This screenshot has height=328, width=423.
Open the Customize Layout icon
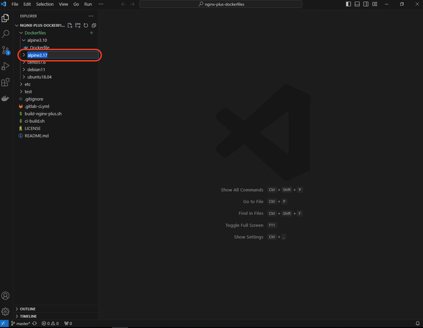tap(375, 4)
